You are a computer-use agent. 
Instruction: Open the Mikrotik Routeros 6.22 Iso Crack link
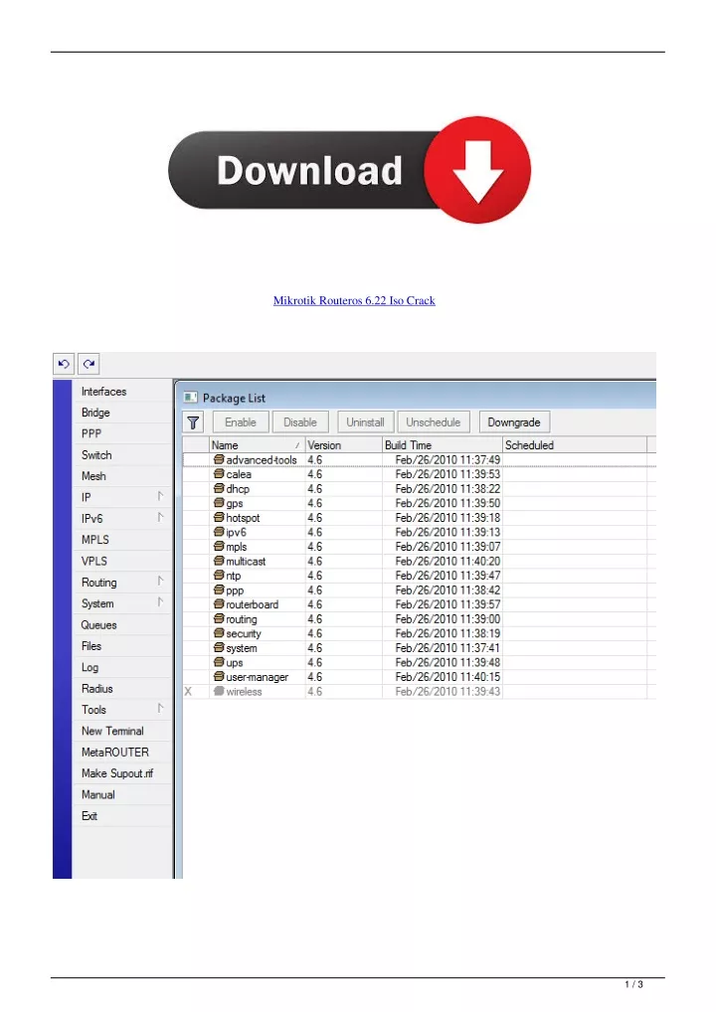[354, 301]
